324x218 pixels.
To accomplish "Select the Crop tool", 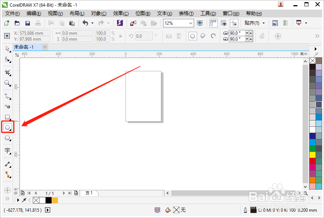I will click(x=8, y=72).
